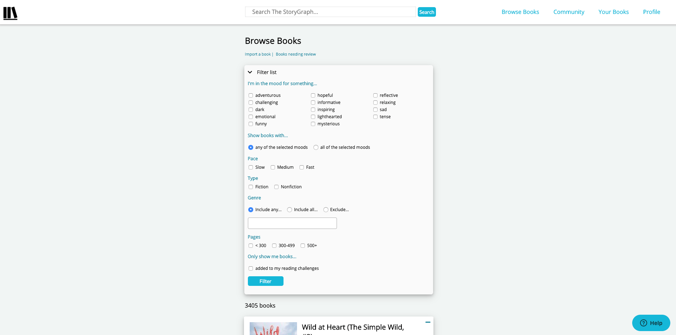This screenshot has width=676, height=335.
Task: Open the Help widget
Action: point(651,323)
